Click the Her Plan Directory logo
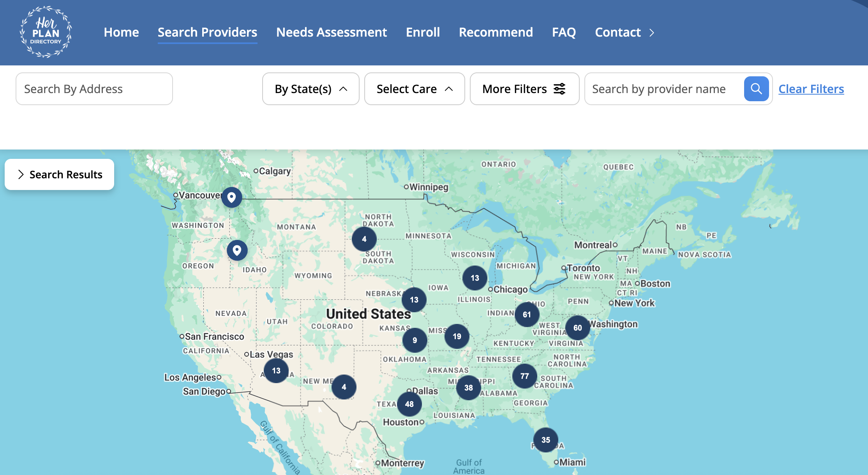The height and width of the screenshot is (475, 868). click(x=46, y=32)
